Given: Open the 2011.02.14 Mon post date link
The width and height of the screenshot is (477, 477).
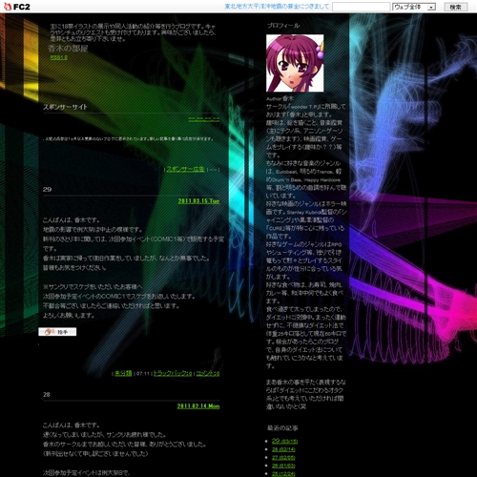Looking at the screenshot, I should 198,406.
